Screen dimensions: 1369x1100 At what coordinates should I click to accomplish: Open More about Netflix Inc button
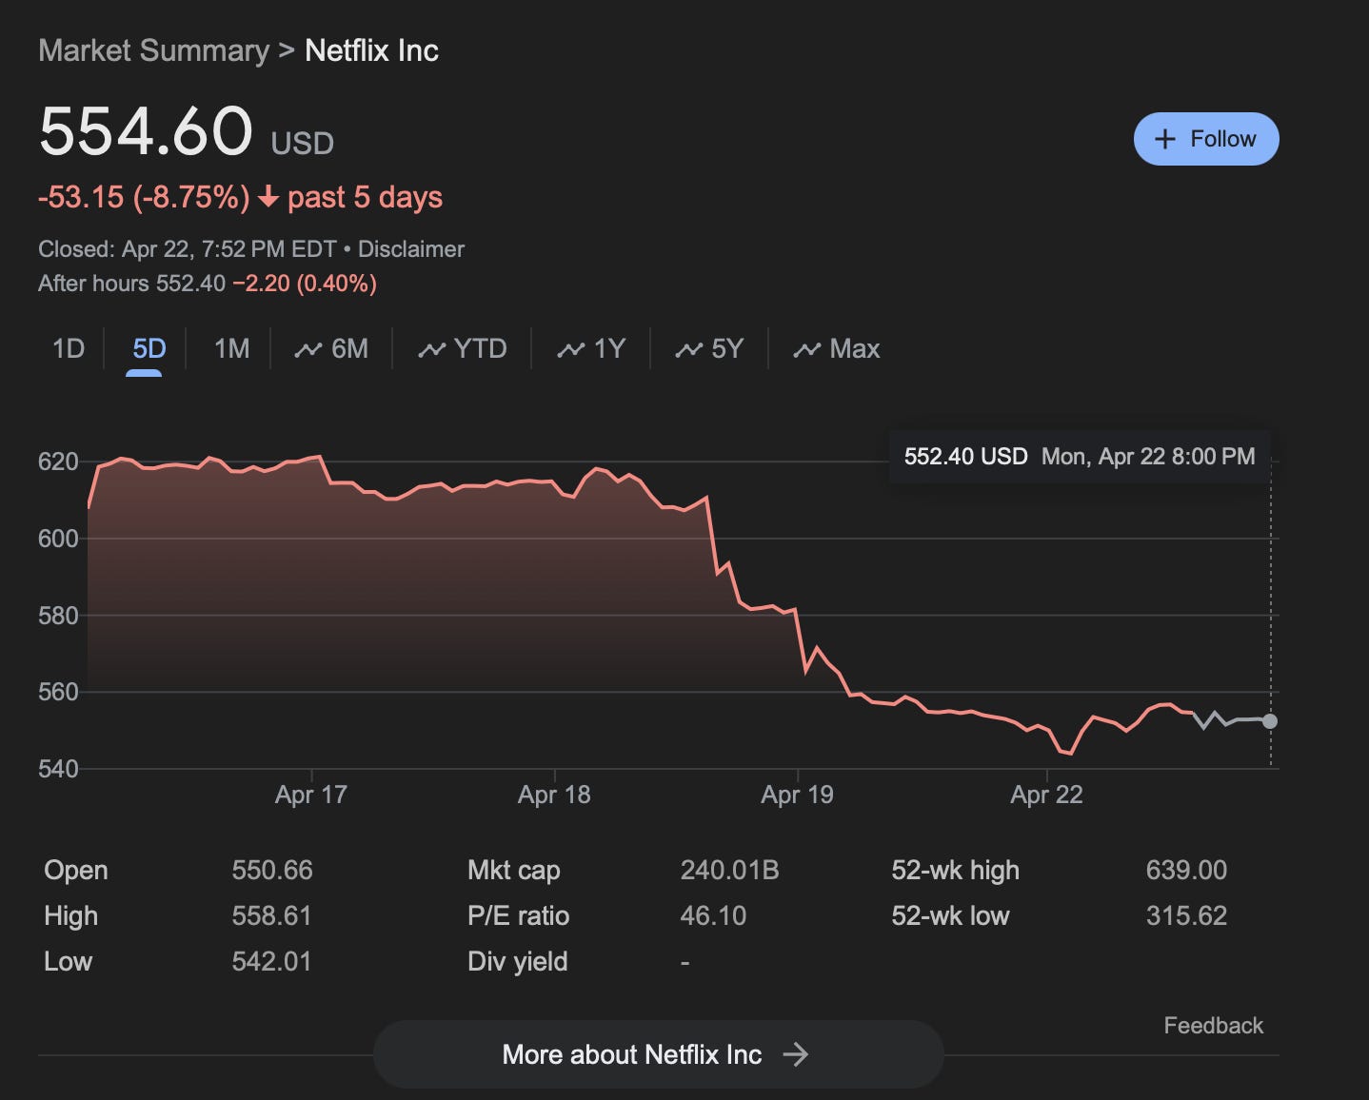pyautogui.click(x=658, y=1054)
